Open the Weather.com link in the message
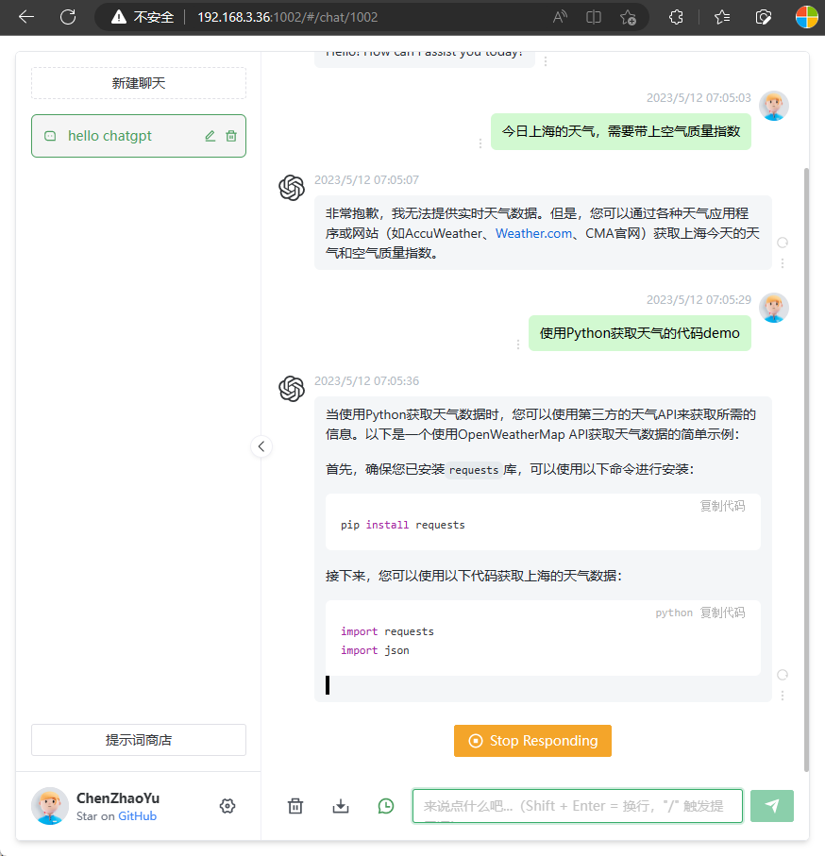Screen dimensions: 825x856 tap(533, 233)
